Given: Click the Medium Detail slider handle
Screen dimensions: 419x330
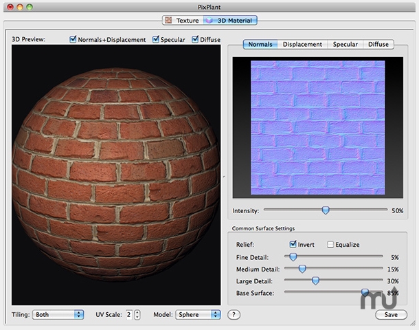Looking at the screenshot, I should pyautogui.click(x=302, y=269).
